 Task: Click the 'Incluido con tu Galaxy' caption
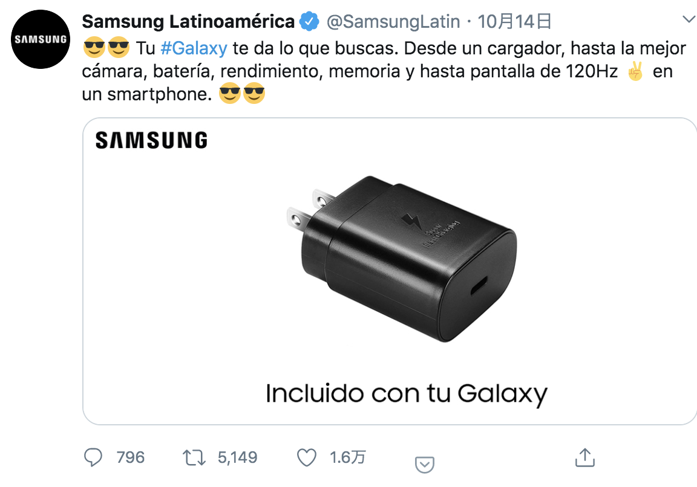[x=407, y=394]
